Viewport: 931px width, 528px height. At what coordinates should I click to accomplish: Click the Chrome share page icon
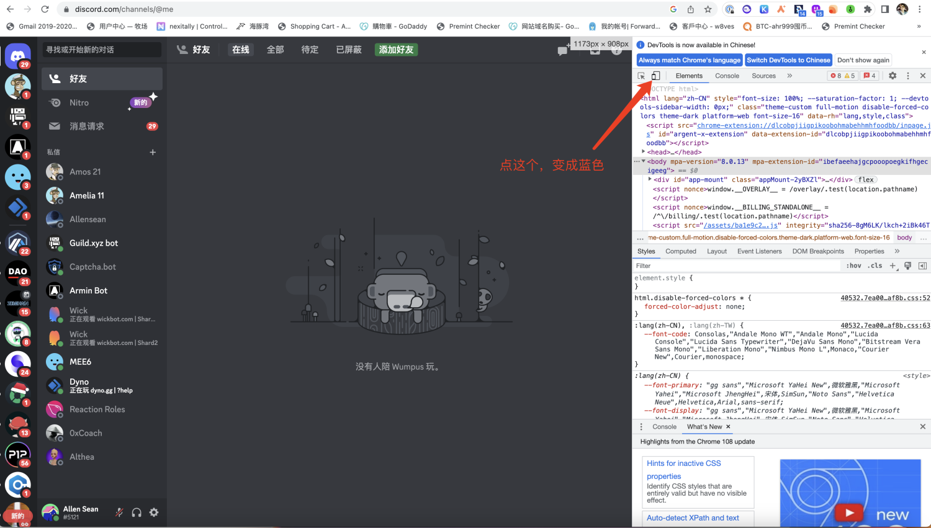[691, 9]
